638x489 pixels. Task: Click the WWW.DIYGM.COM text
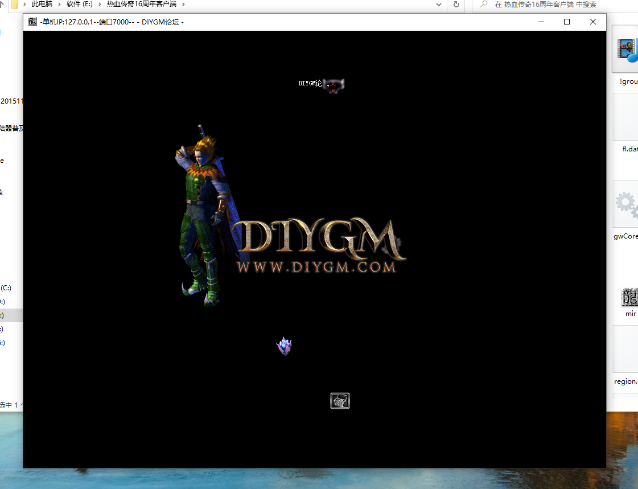coord(316,268)
